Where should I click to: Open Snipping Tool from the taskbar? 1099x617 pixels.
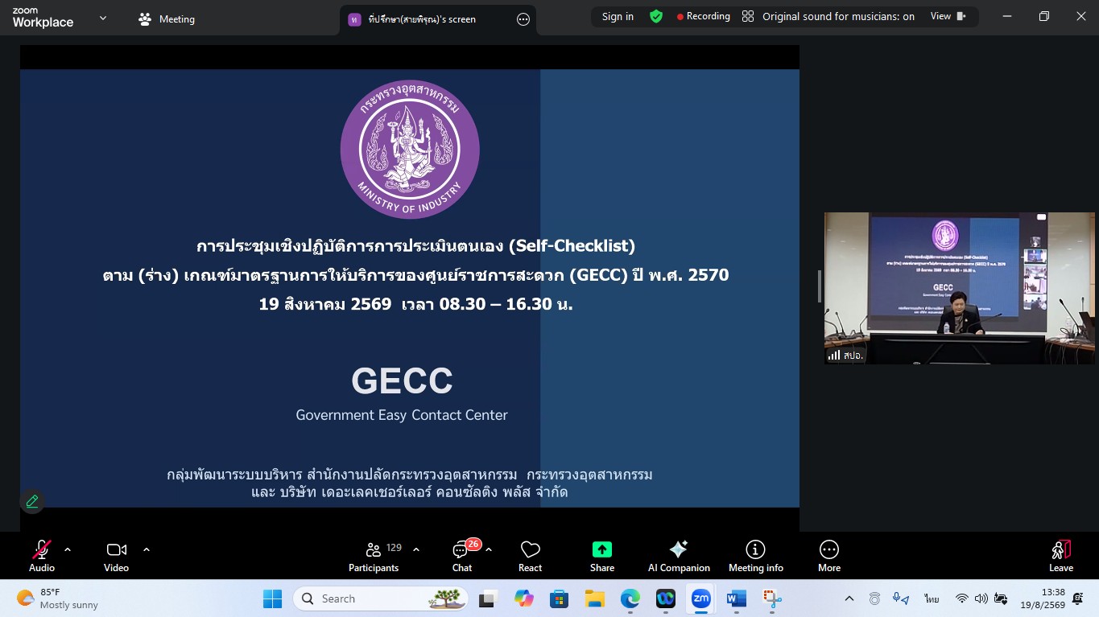point(771,598)
